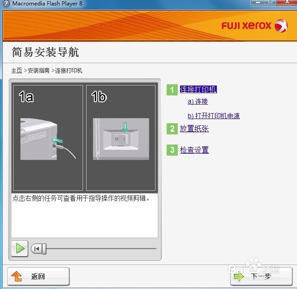This screenshot has width=297, height=289.
Task: Click 连接打印机 in the breadcrumb
Action: point(68,70)
